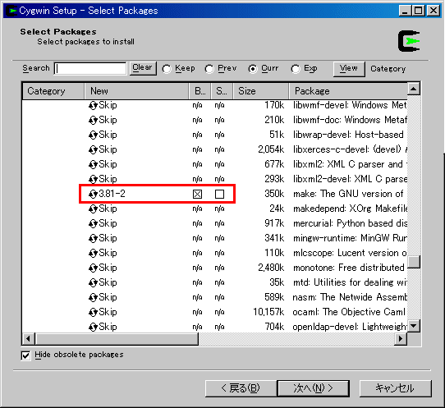This screenshot has width=445, height=408.
Task: Click the mtd: Utilities for dealing text
Action: coord(350,282)
